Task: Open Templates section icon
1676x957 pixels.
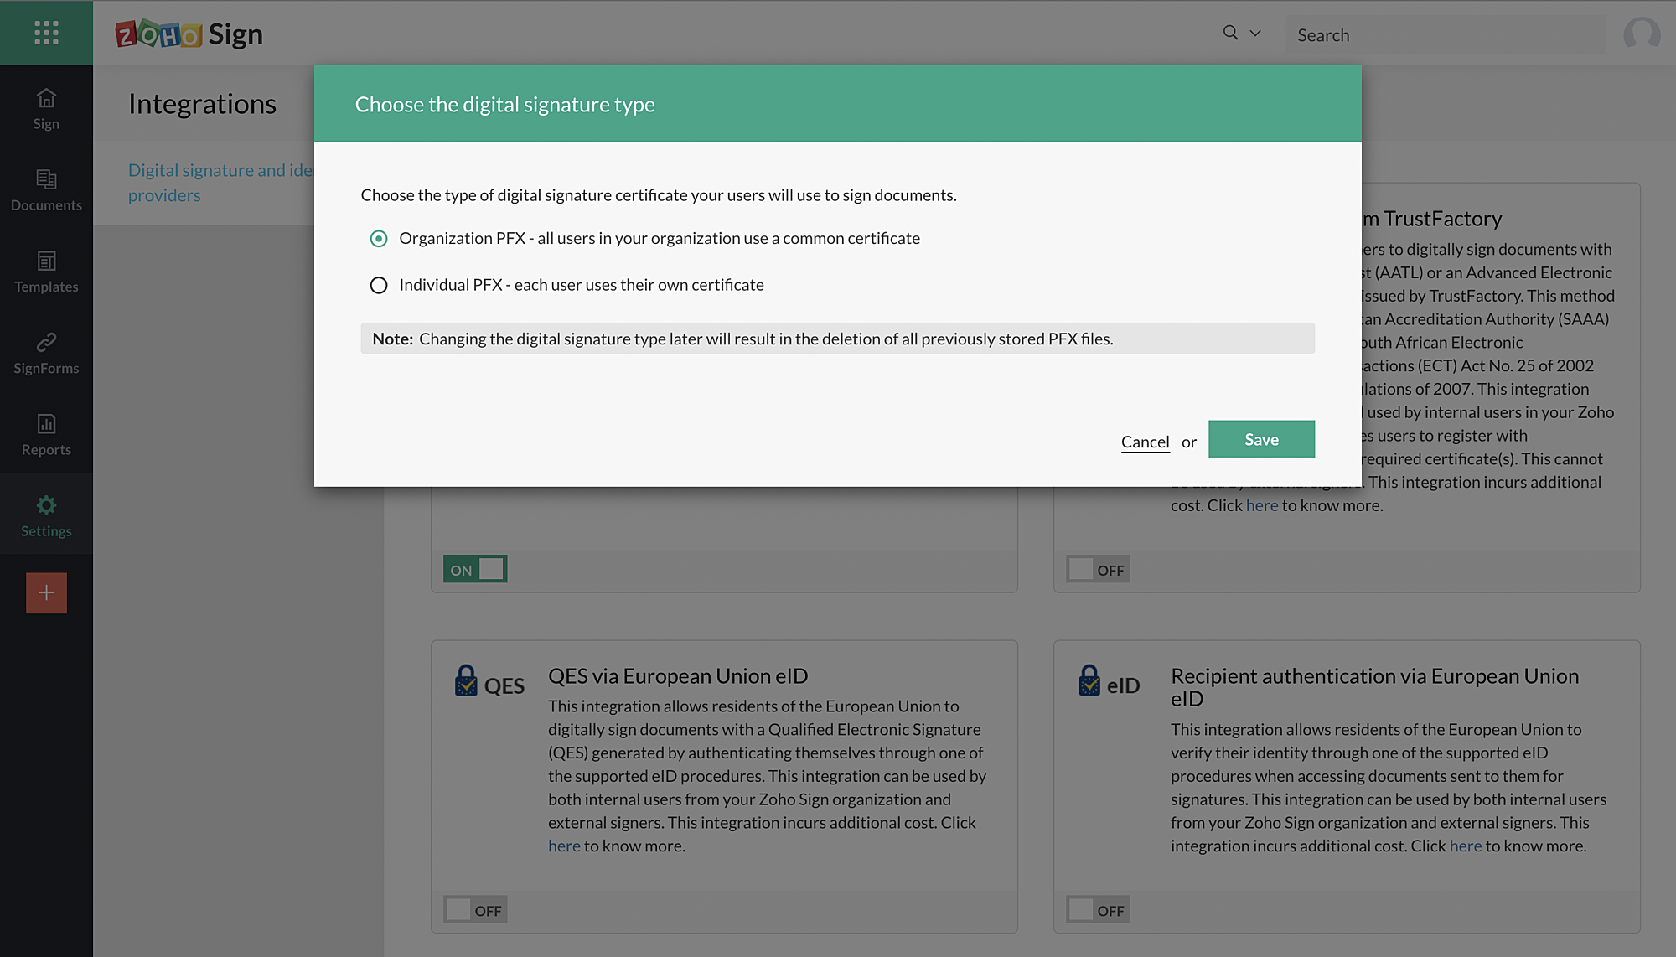Action: click(x=46, y=261)
